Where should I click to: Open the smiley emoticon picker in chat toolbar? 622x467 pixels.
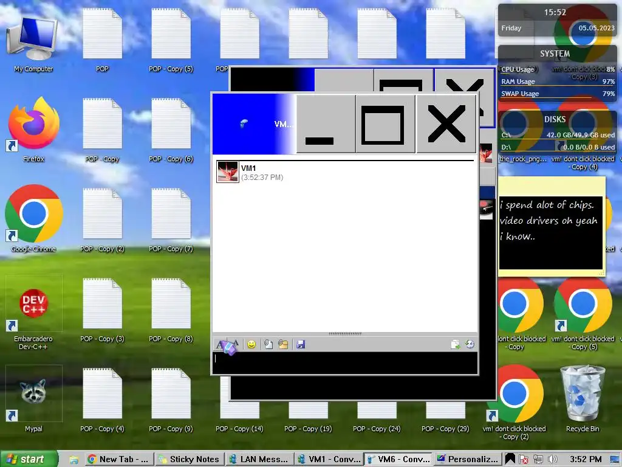point(251,344)
